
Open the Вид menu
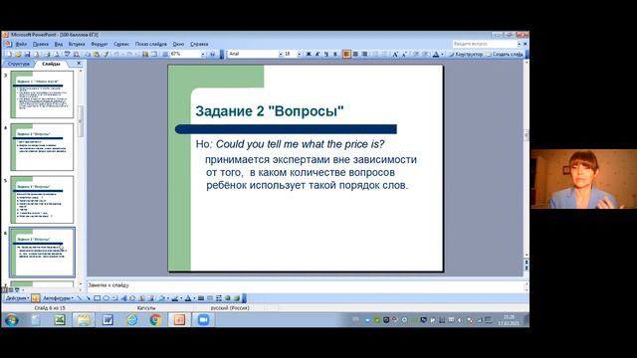(59, 44)
